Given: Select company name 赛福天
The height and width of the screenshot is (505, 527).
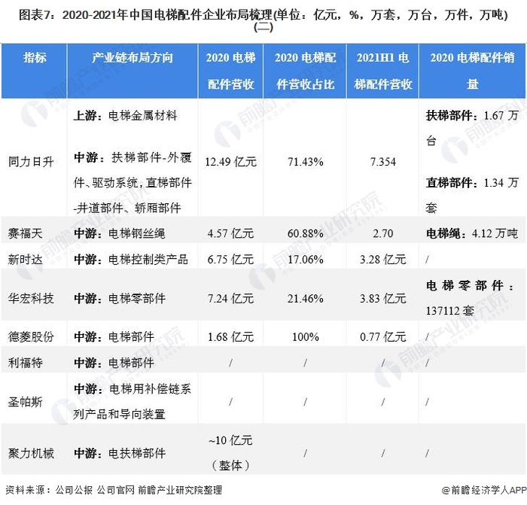Looking at the screenshot, I should coord(25,233).
